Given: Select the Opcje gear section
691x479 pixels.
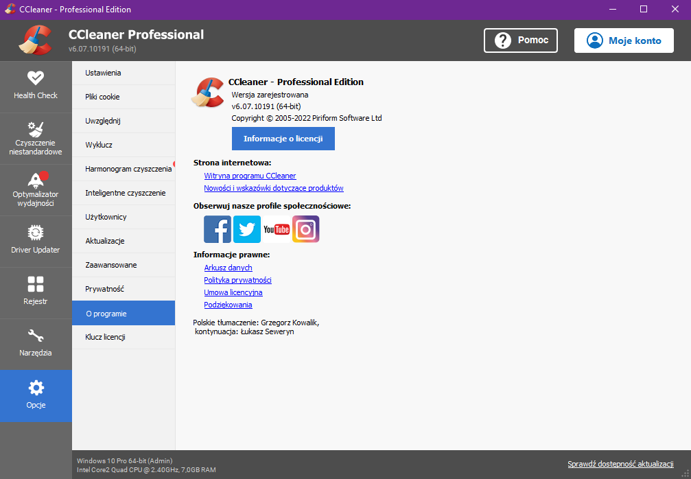Looking at the screenshot, I should (36, 396).
